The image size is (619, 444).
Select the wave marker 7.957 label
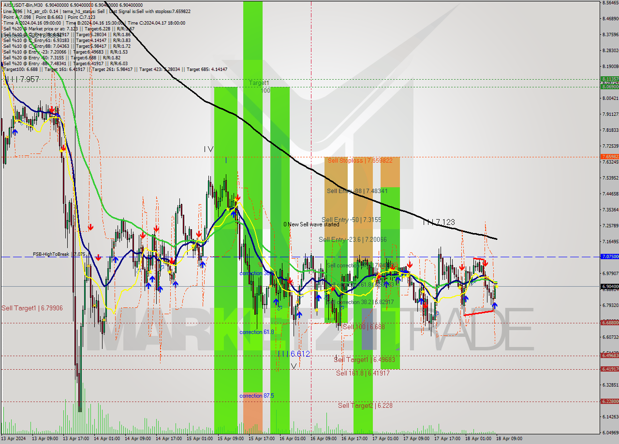(x=22, y=80)
